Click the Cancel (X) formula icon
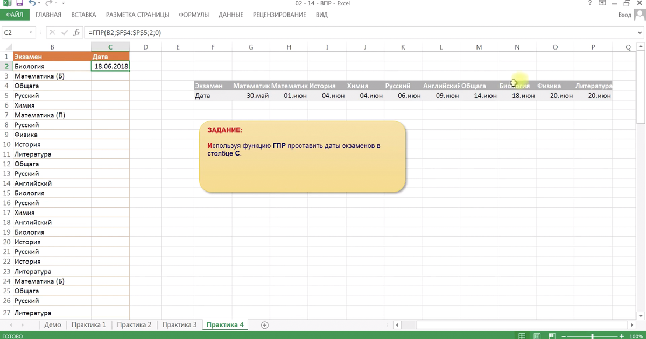This screenshot has width=646, height=339. point(53,33)
